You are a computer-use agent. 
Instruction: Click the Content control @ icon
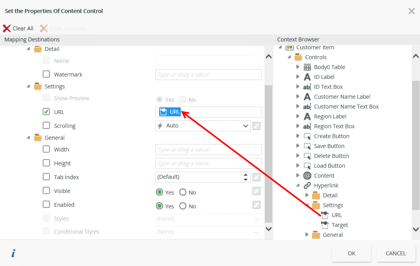point(307,176)
